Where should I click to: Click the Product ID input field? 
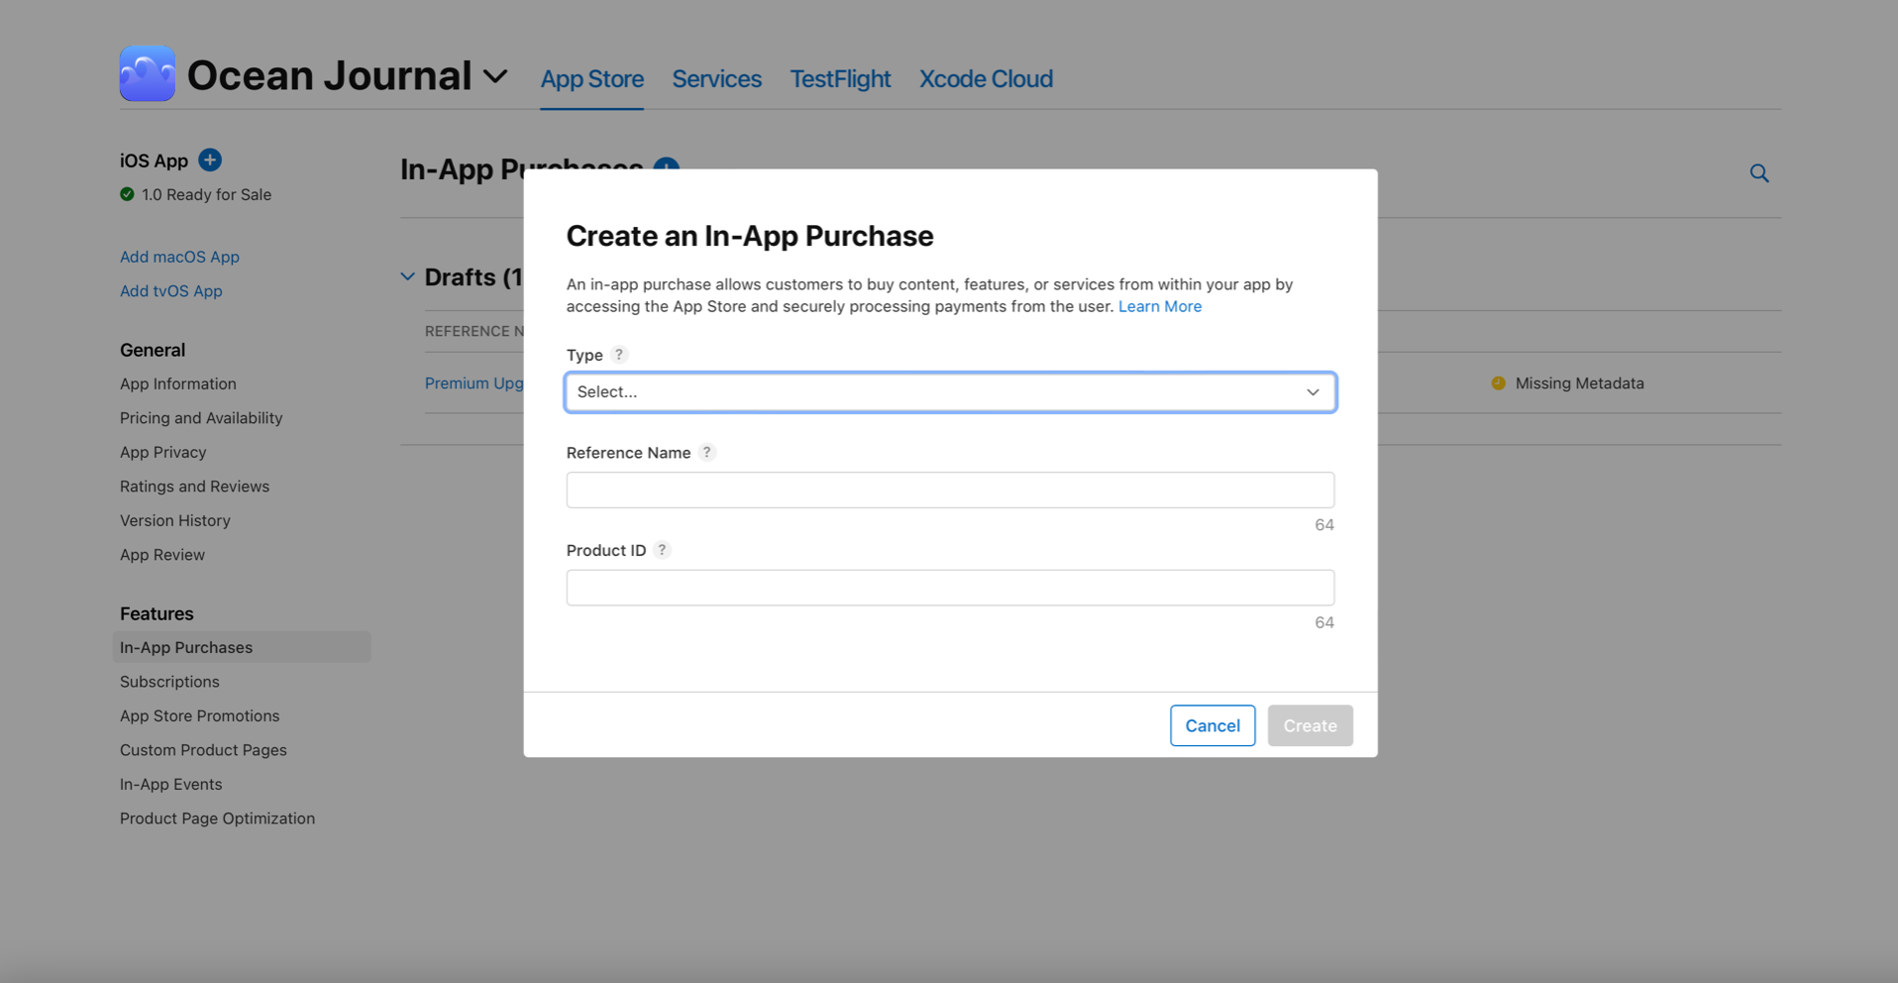(x=950, y=587)
